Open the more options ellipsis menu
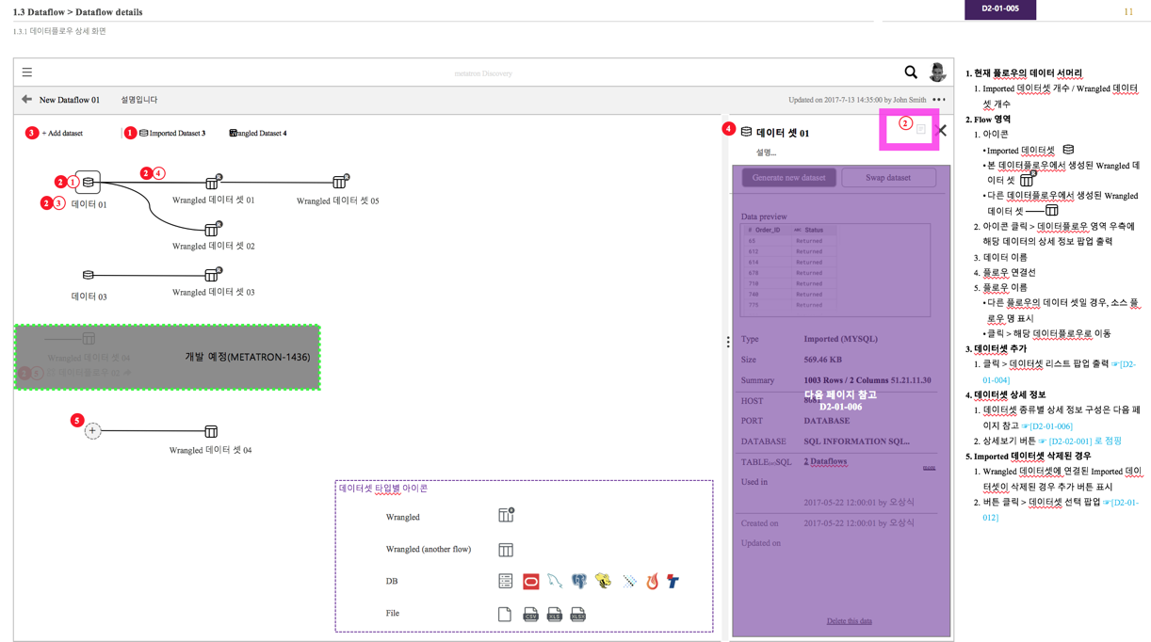The width and height of the screenshot is (1151, 642). [938, 99]
